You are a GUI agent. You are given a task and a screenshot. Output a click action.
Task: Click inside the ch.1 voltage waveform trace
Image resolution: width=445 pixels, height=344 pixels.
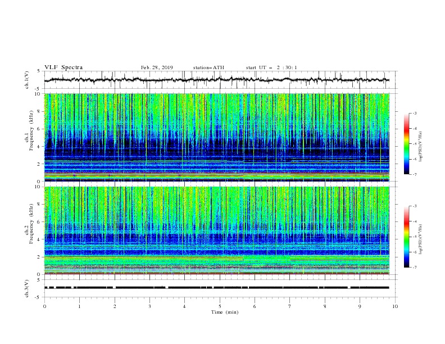point(216,80)
